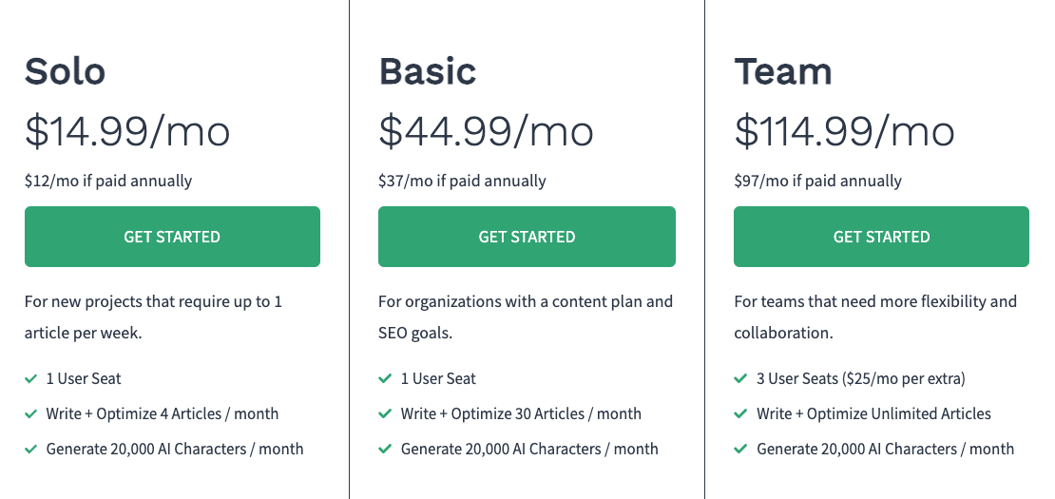Click the Basic plan GET STARTED button
This screenshot has width=1055, height=499.
pos(527,237)
